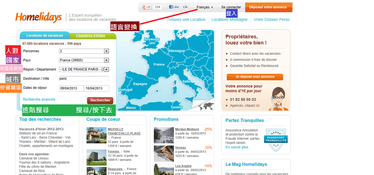Select Portugal on the map
This screenshot has height=175, width=374.
point(126,90)
